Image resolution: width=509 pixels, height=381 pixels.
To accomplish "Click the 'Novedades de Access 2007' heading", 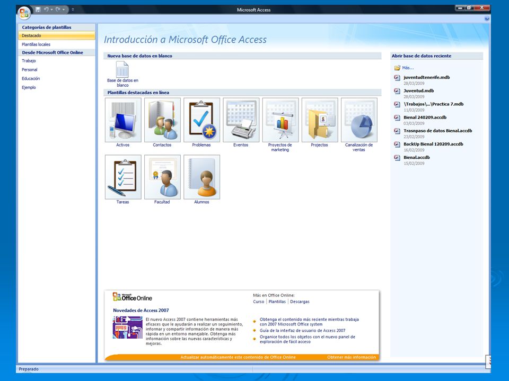I will click(x=141, y=311).
